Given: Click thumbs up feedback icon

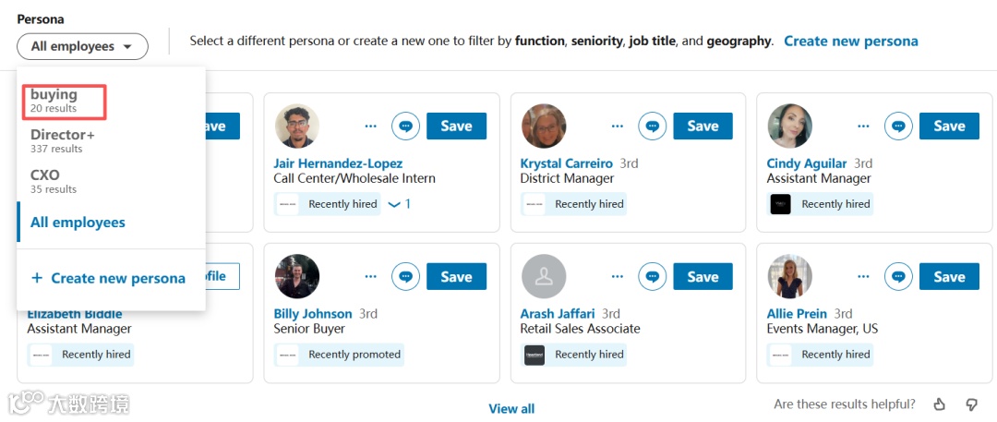Looking at the screenshot, I should pyautogui.click(x=940, y=404).
